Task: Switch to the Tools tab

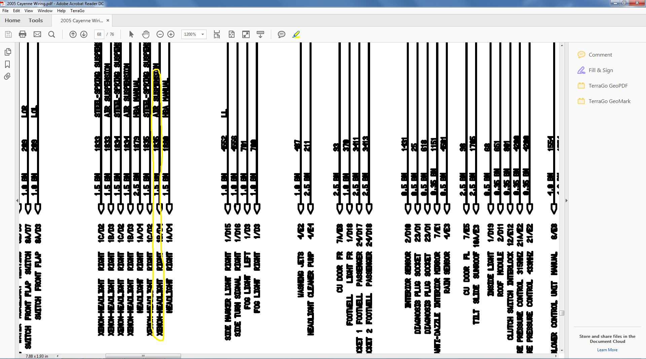Action: (36, 21)
